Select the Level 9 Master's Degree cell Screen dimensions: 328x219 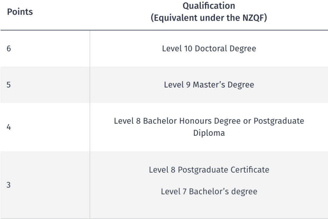coord(209,85)
